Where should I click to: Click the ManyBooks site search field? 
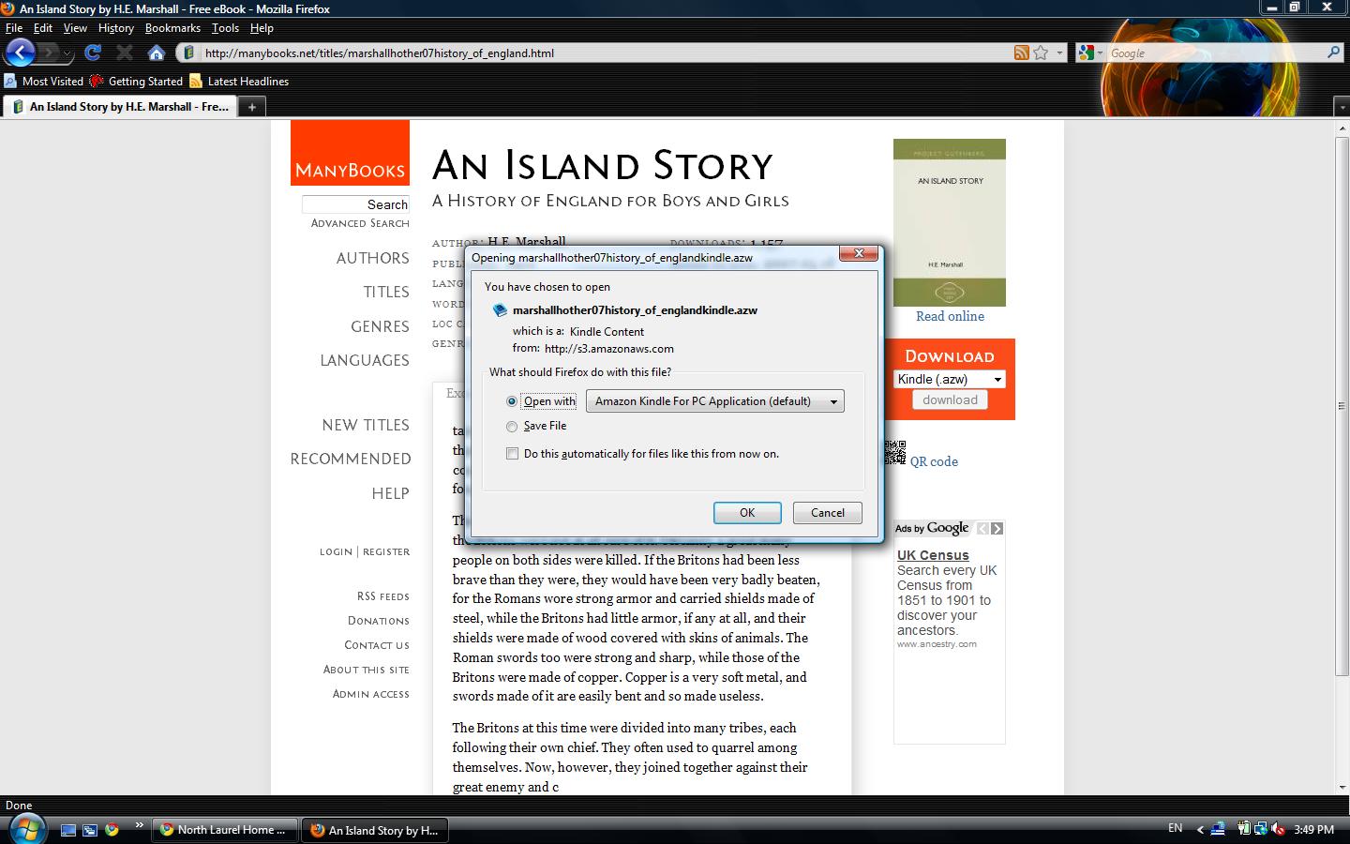coord(355,204)
